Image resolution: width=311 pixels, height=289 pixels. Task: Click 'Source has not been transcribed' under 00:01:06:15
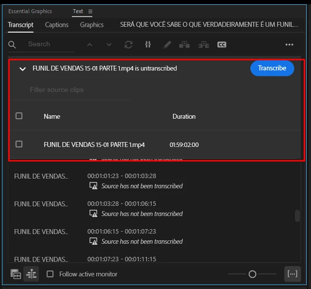click(x=142, y=242)
